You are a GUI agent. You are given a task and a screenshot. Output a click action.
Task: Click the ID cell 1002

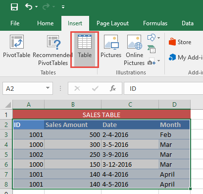[29, 154]
